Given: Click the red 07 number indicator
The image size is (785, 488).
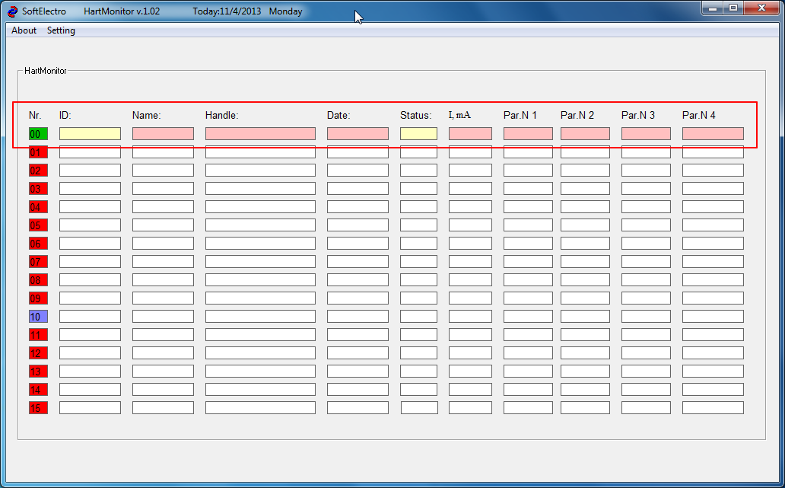Looking at the screenshot, I should tap(38, 262).
